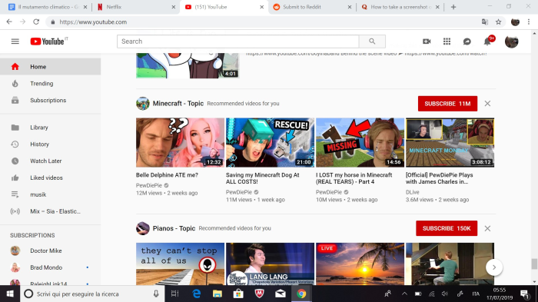Show next Pianos videos with arrow

(x=494, y=267)
